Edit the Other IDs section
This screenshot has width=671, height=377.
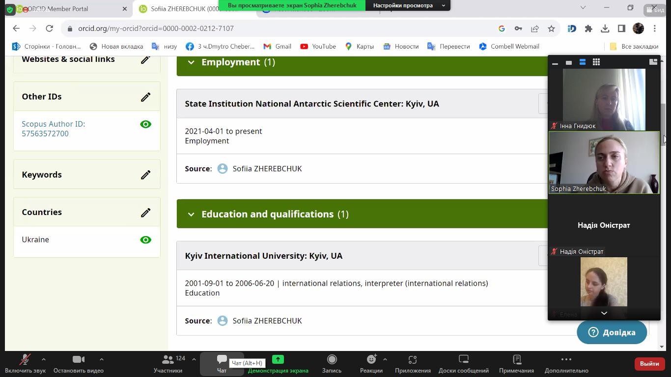click(x=145, y=97)
